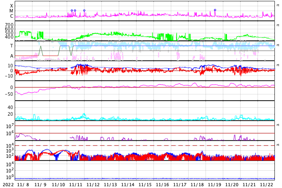The height and width of the screenshot is (188, 282).
Task: Click the 2022 year label
Action: [x=8, y=184]
